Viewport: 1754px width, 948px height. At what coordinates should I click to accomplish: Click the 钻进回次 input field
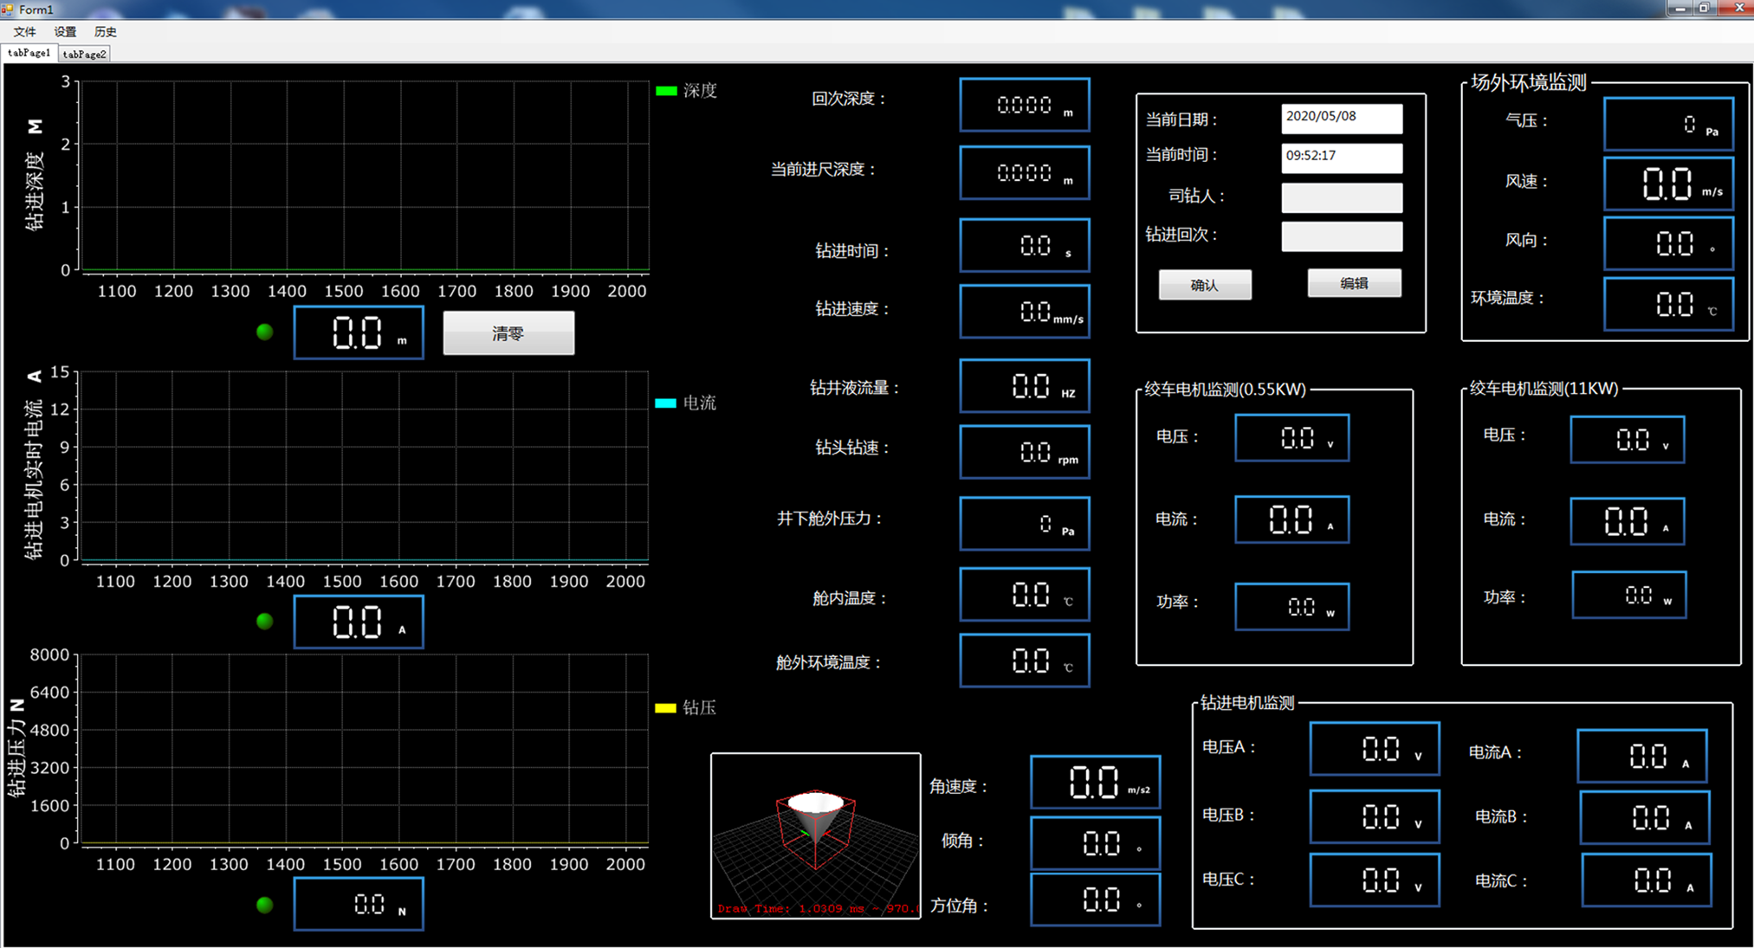point(1341,236)
